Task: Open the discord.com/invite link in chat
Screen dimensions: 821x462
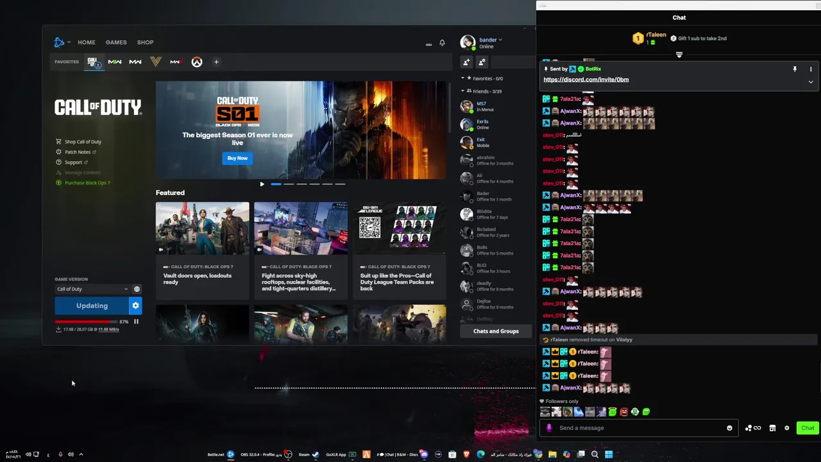Action: click(586, 80)
